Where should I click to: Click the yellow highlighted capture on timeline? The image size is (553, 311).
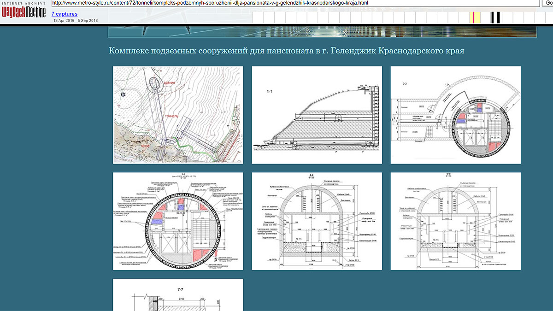(x=475, y=18)
